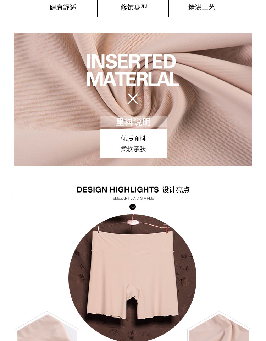Image resolution: width=266 pixels, height=341 pixels.
Task: Click the folded waistband of the shorts
Action: (133, 242)
